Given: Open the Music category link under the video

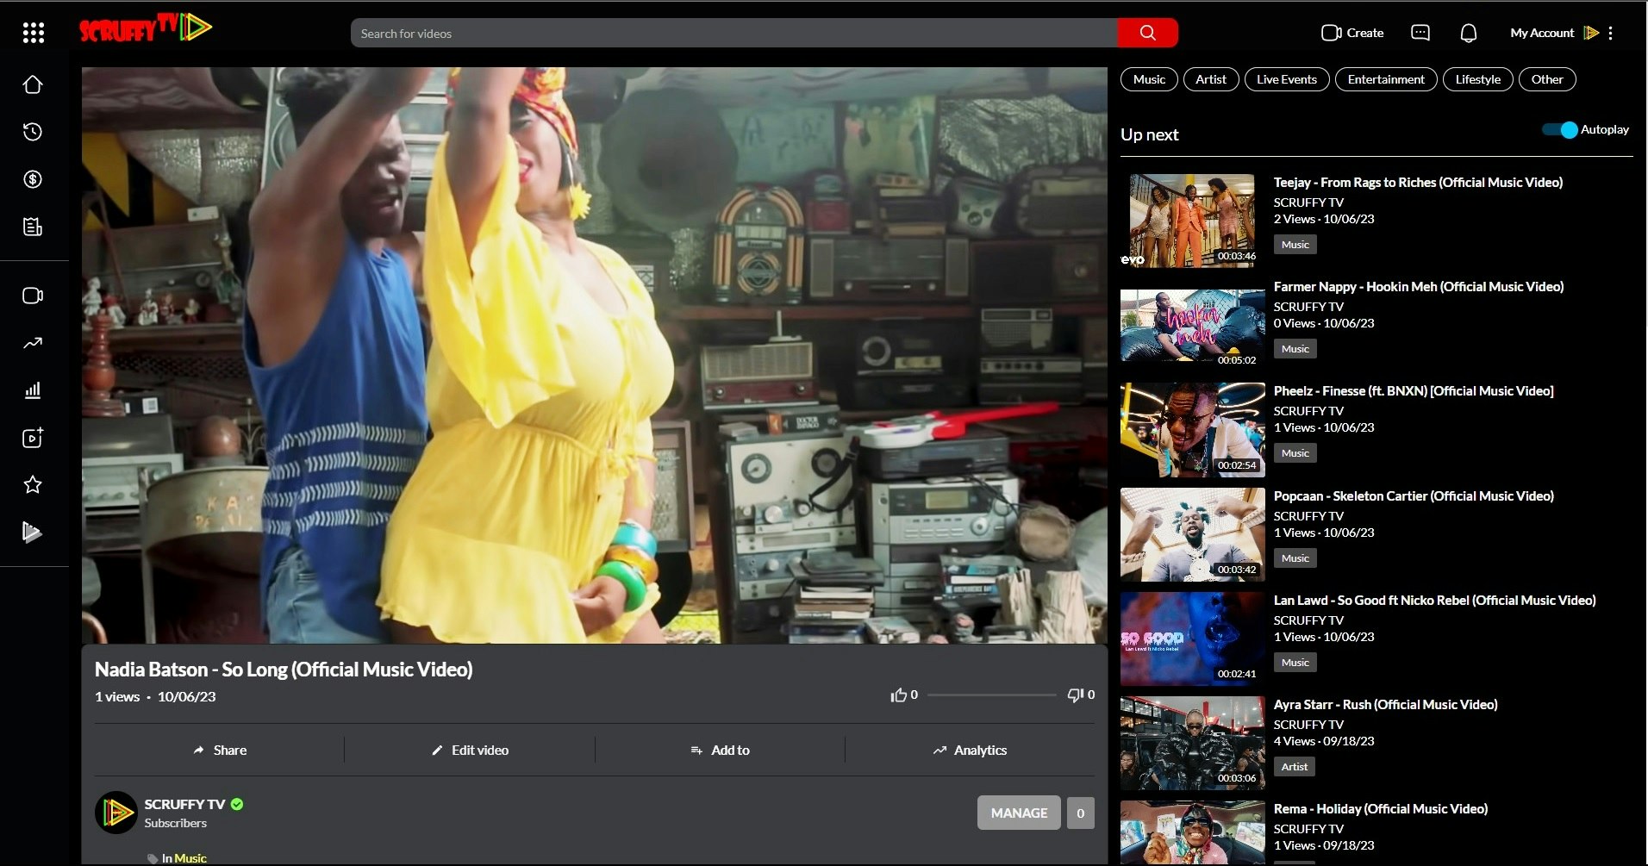Looking at the screenshot, I should [x=190, y=858].
